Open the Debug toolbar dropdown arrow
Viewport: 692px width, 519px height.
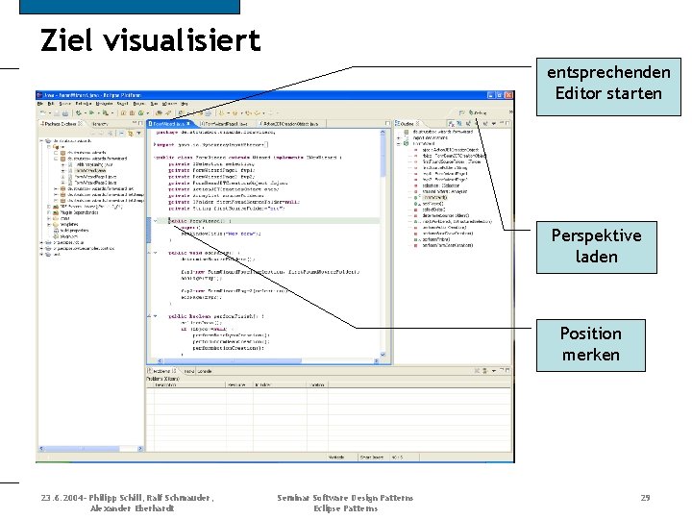pos(86,113)
